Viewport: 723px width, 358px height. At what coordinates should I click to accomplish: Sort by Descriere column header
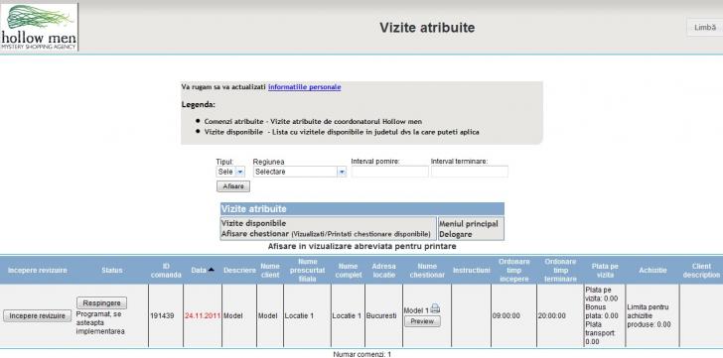[x=239, y=270]
